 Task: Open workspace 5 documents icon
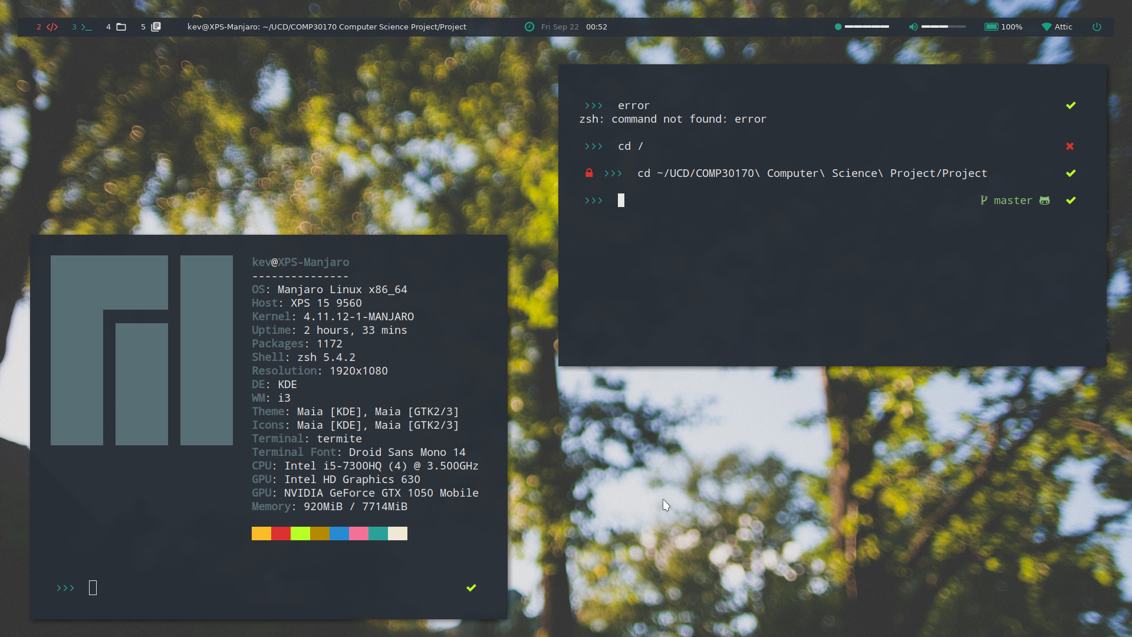(156, 27)
